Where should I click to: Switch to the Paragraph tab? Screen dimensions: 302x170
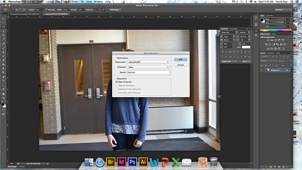233,28
